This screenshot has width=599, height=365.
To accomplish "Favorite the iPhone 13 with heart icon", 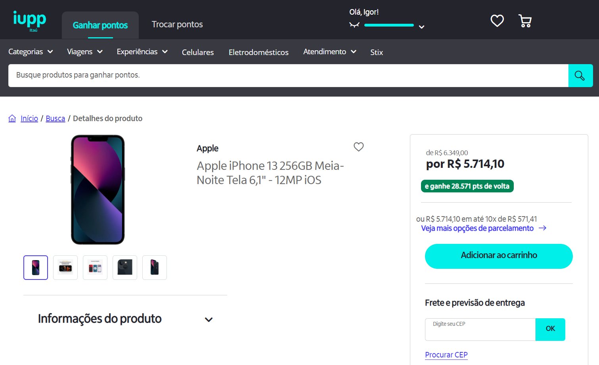I will pos(359,147).
